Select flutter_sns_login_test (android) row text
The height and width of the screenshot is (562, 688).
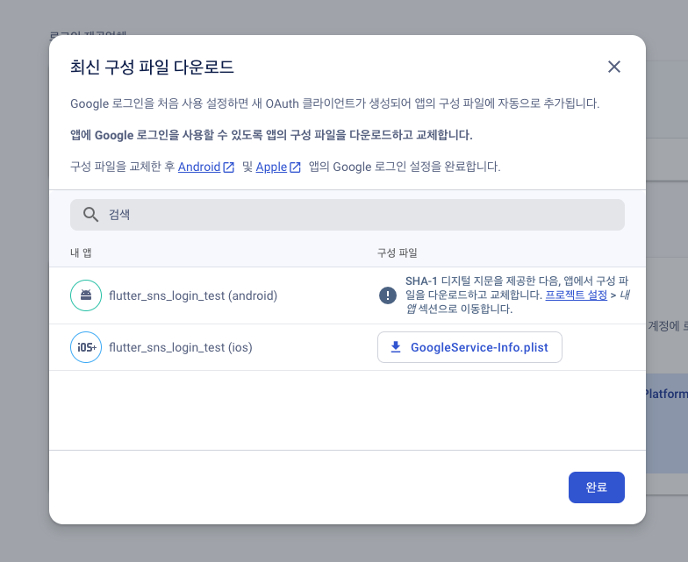pyautogui.click(x=193, y=295)
